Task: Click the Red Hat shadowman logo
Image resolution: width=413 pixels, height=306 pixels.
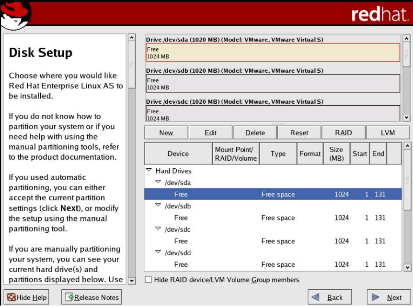Action: 16,14
